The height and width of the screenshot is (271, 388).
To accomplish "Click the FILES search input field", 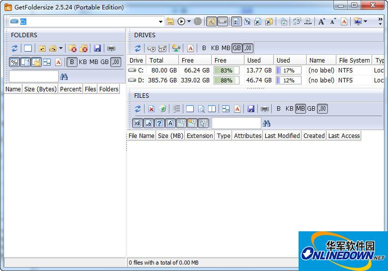I will pos(236,123).
